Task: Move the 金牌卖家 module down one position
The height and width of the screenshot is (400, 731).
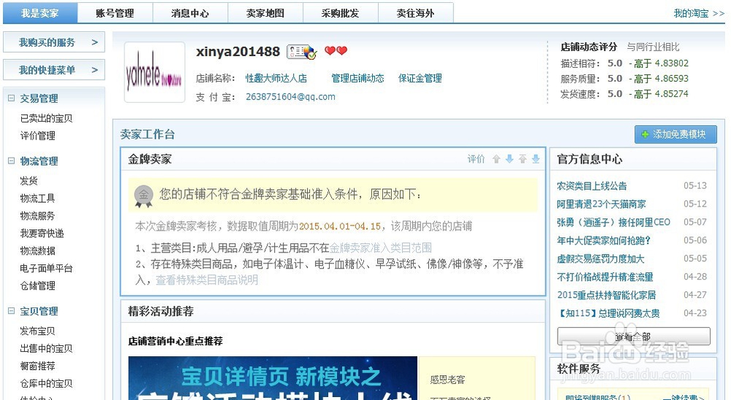Action: (x=509, y=159)
